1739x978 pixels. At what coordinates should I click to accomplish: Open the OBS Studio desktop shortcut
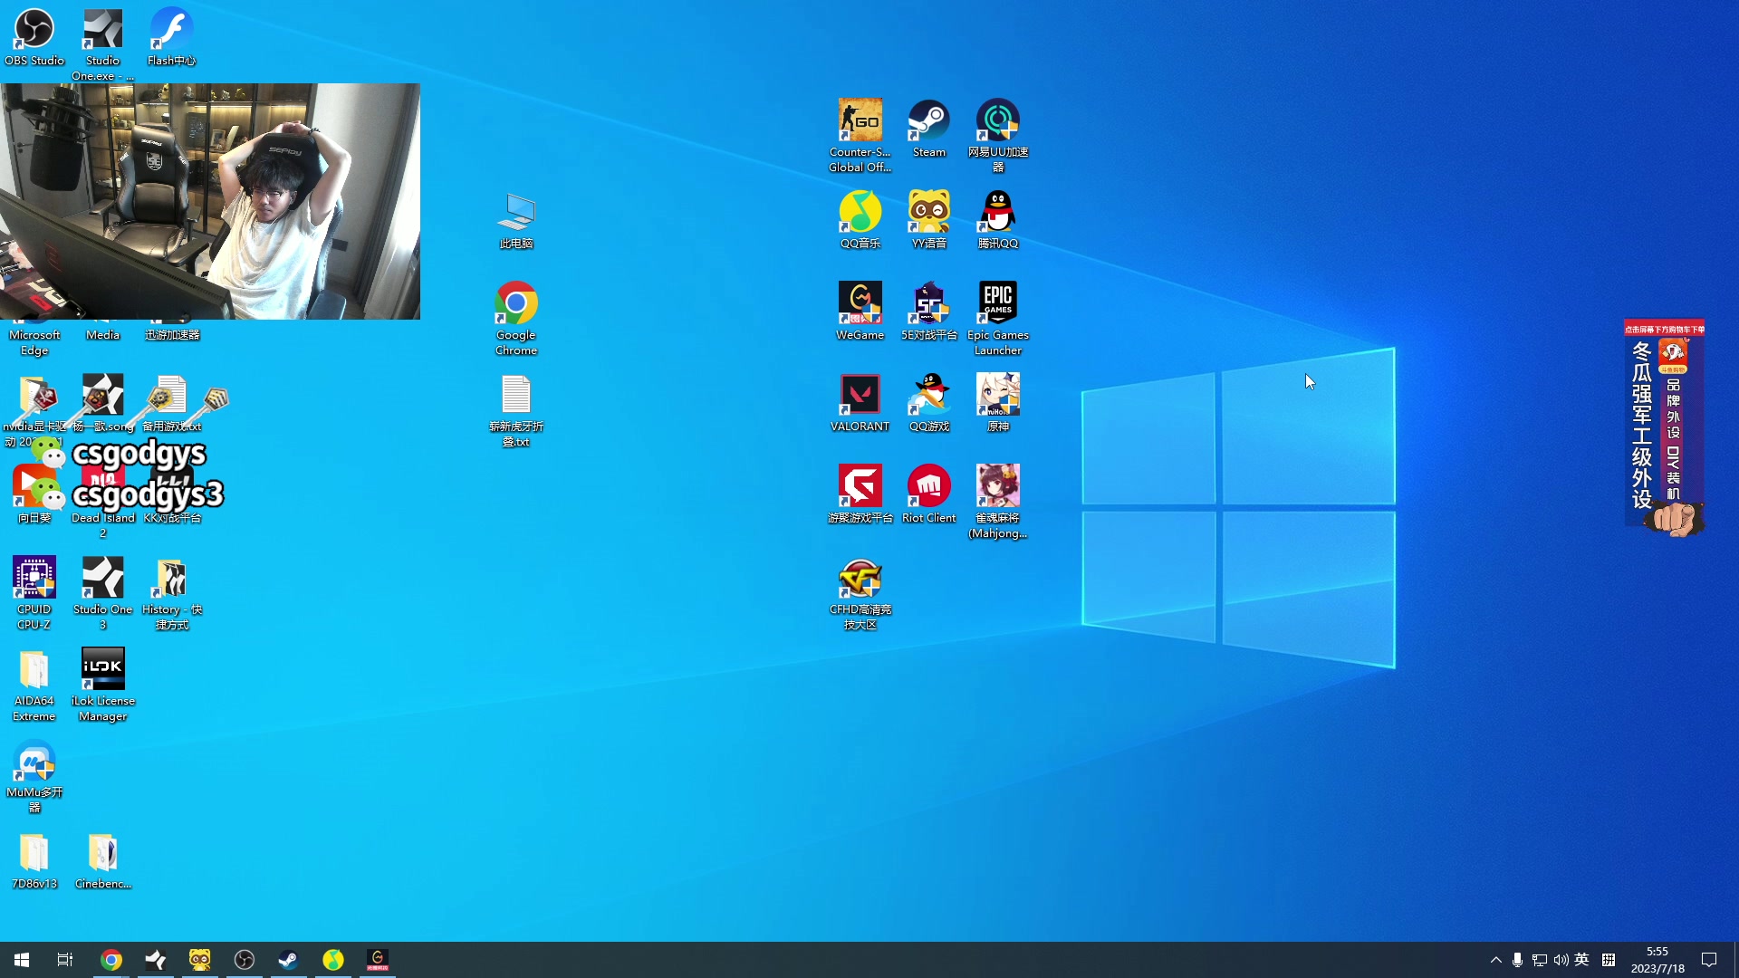pos(34,37)
